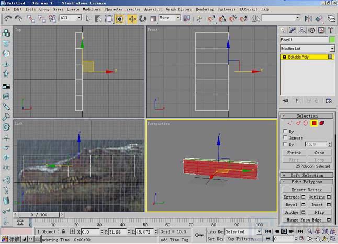Viewport: 338px width, 244px height.
Task: Activate Select and Scale tool
Action: [153, 19]
